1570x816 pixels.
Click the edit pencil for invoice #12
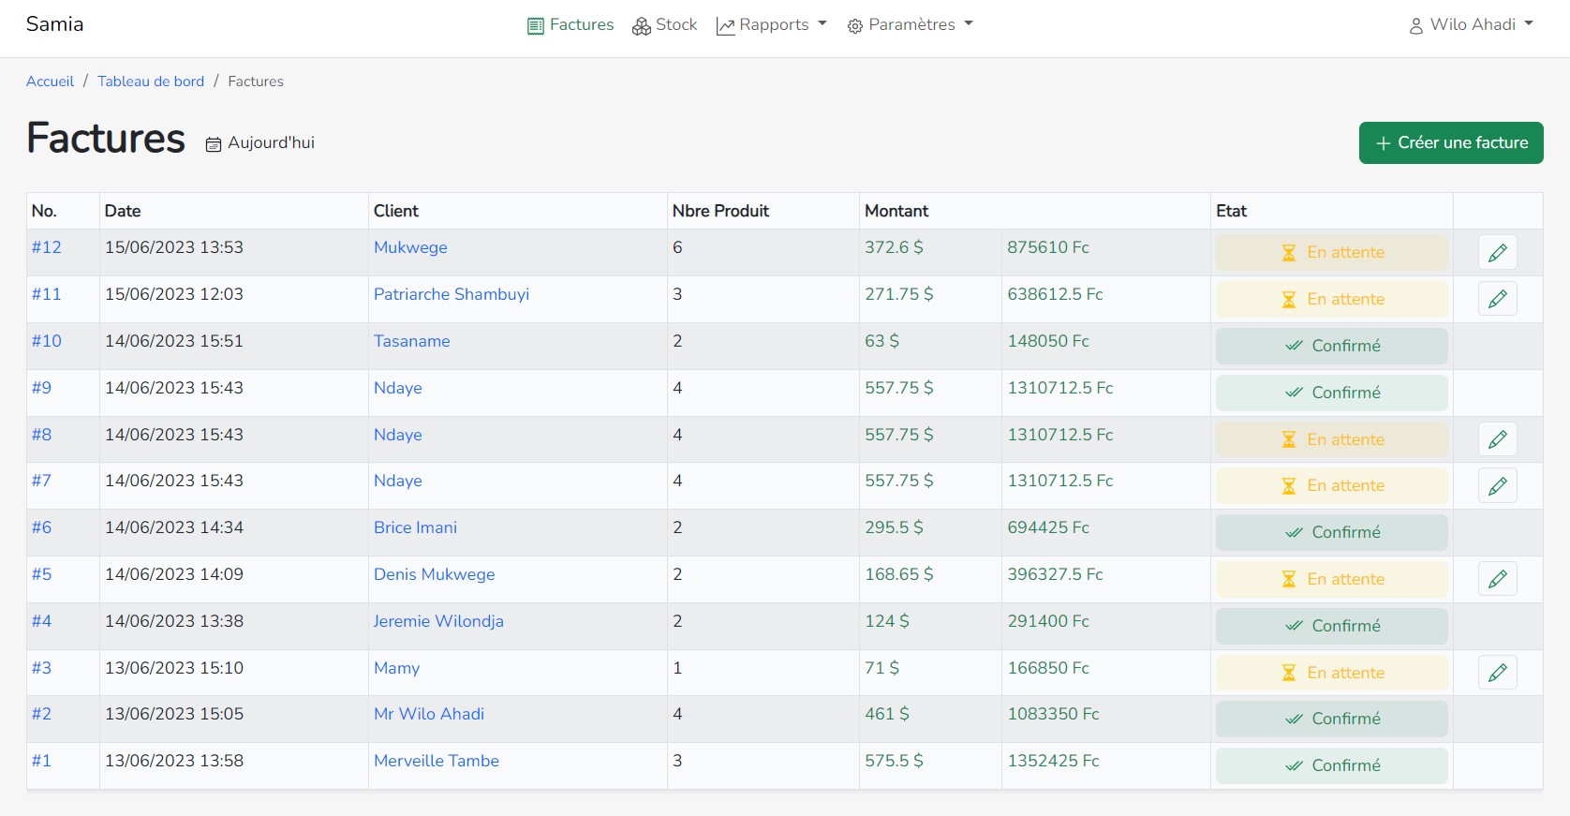(x=1497, y=252)
